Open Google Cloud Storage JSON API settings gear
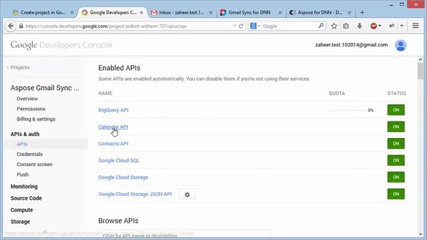The height and width of the screenshot is (240, 427). (187, 195)
